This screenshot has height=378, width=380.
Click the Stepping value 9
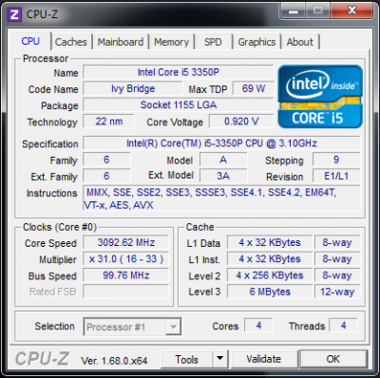pyautogui.click(x=336, y=160)
